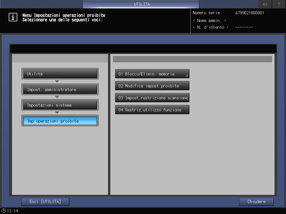
Task: Click the N. d'interno label
Action: tap(211, 27)
